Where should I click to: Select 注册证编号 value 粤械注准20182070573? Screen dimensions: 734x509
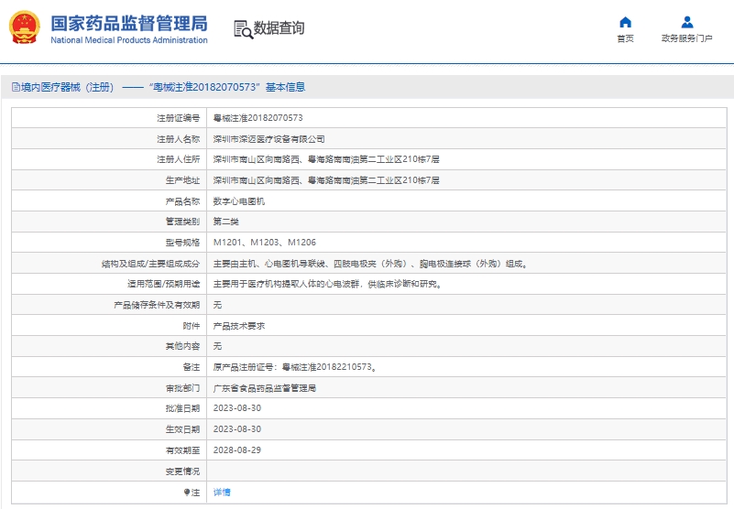257,118
